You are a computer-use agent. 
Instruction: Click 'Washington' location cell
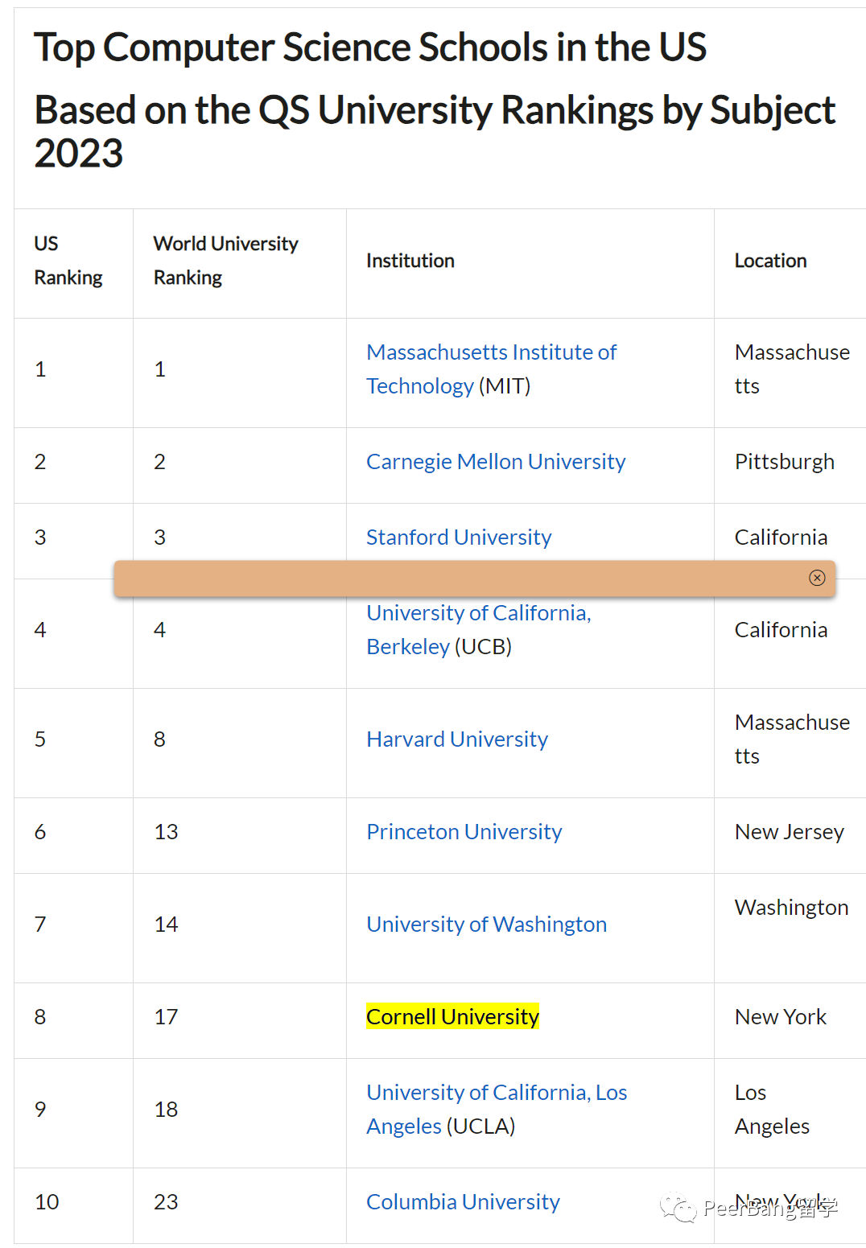[x=792, y=908]
